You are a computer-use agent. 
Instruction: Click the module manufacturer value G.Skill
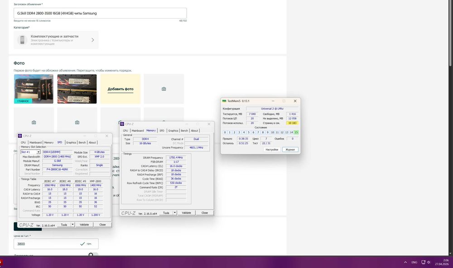pos(57,161)
